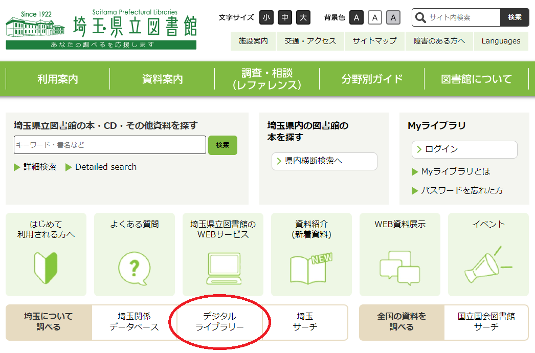Open 資料案内 main menu
This screenshot has height=353, width=535.
point(163,79)
